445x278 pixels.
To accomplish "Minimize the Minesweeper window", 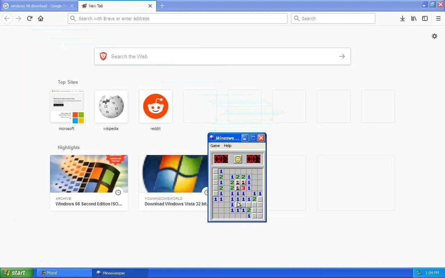I will pos(245,138).
